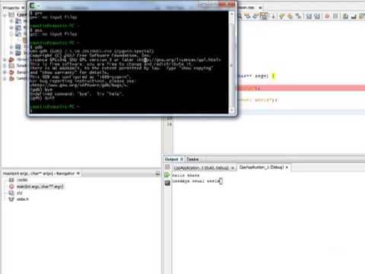Click the Navigator panel minimize icon
This screenshot has height=274, width=365.
157,174
